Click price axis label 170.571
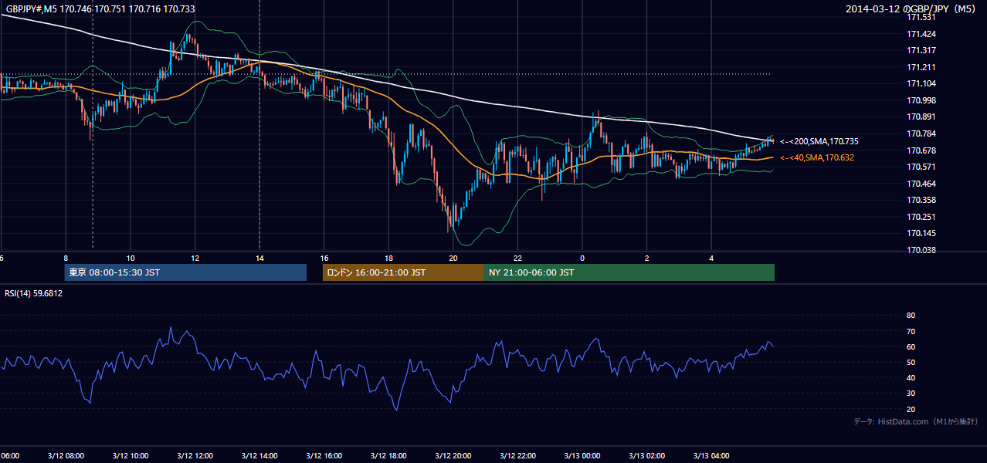This screenshot has height=463, width=987. click(921, 167)
